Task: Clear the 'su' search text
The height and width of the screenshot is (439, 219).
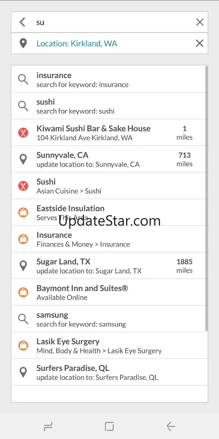Action: pos(200,22)
